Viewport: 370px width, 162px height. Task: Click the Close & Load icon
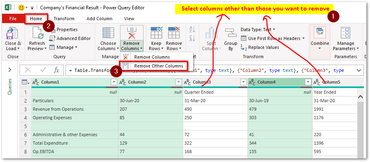[12, 33]
